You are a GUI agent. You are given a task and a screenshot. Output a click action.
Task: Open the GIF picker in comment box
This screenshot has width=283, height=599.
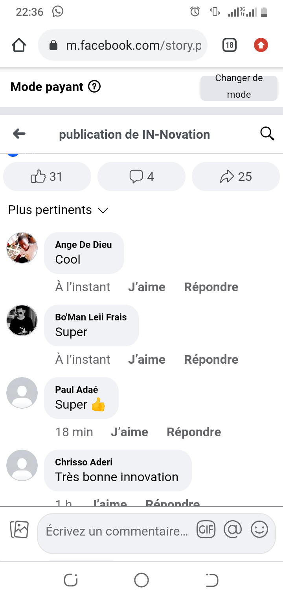click(206, 530)
